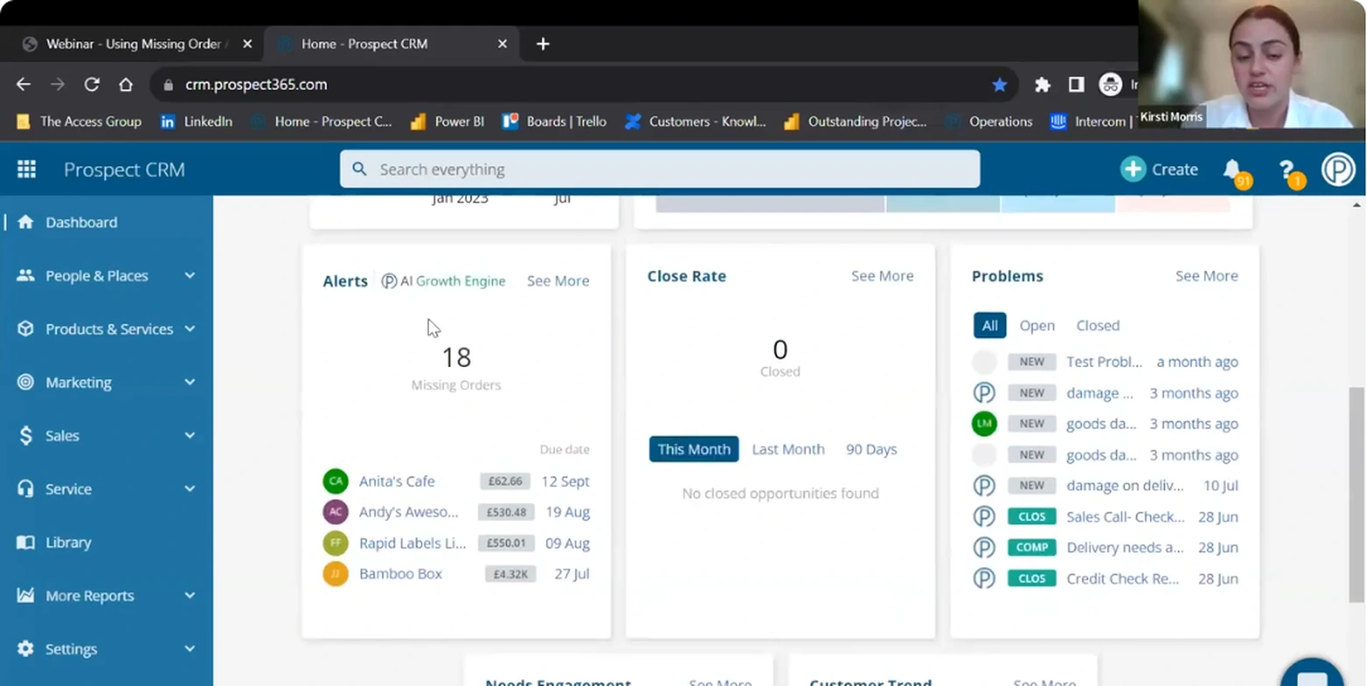Open the browser extensions puzzle icon
The height and width of the screenshot is (686, 1367).
(x=1042, y=84)
